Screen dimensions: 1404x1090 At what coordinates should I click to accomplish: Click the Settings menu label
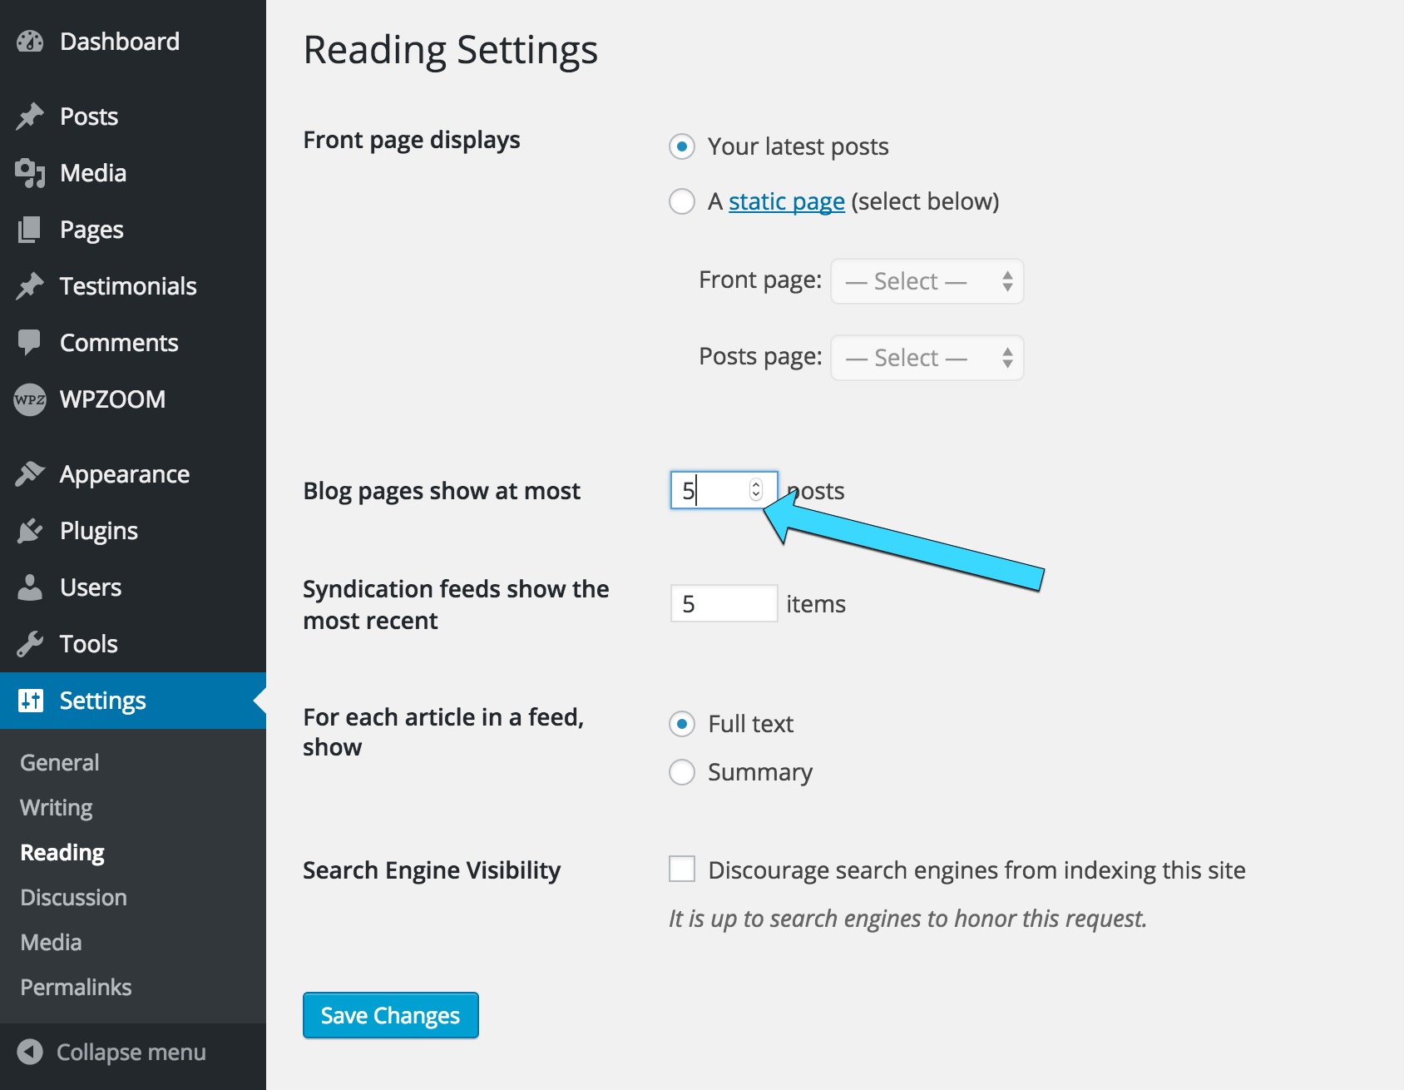pos(103,701)
